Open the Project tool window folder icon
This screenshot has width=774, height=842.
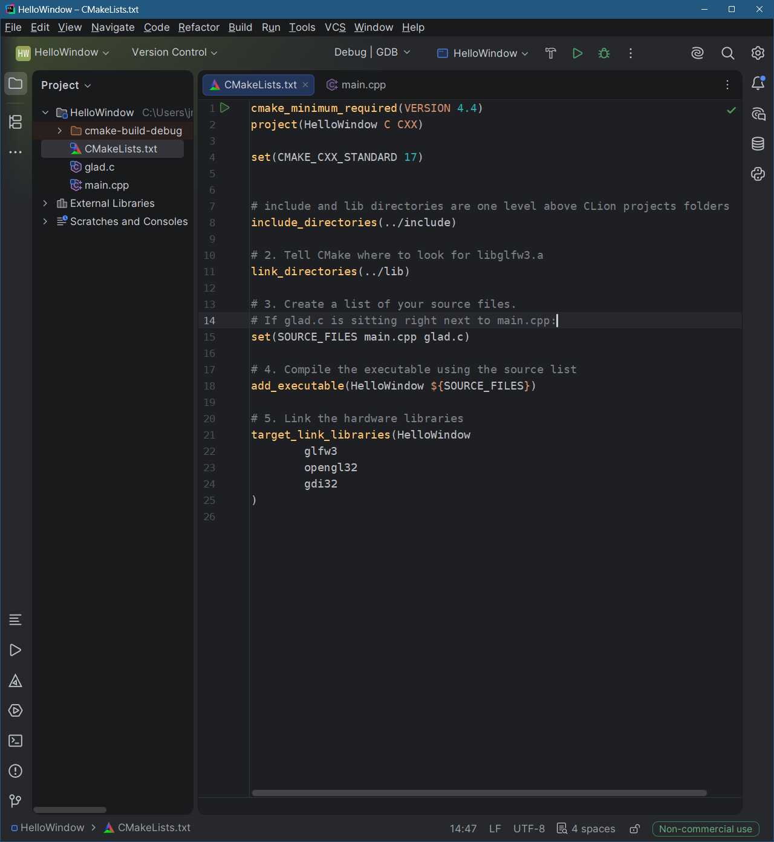click(16, 83)
